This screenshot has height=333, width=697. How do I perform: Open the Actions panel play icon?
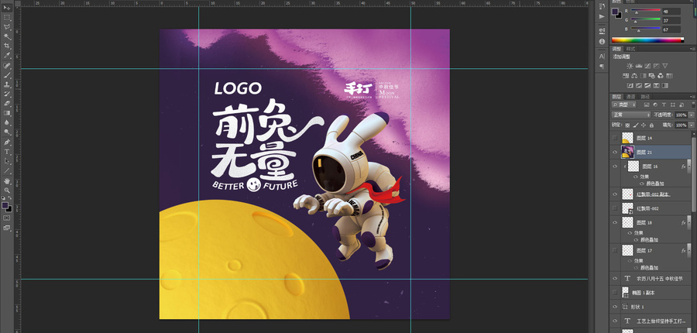602,16
